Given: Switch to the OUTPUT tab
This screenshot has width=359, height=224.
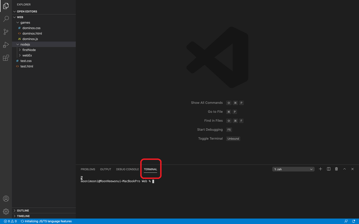Looking at the screenshot, I should [x=105, y=169].
